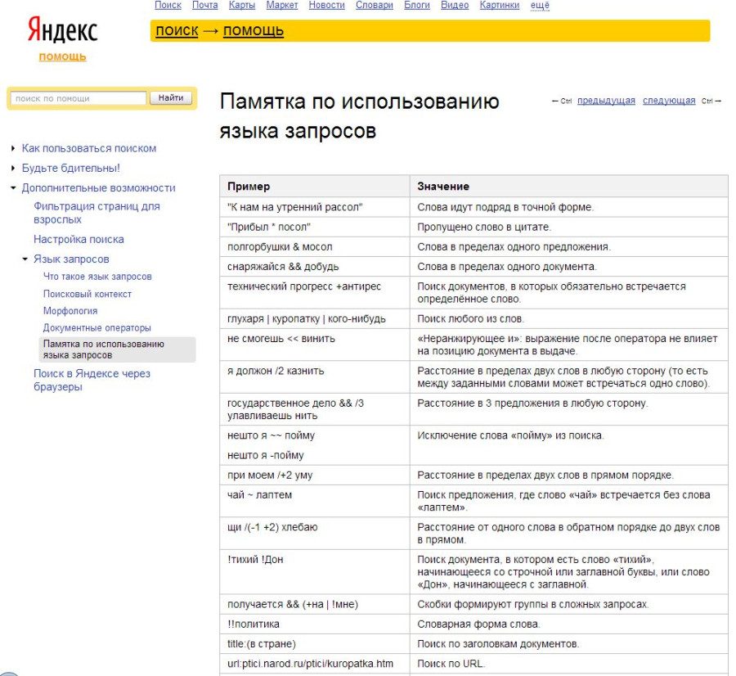Go to Карты in top navigation
736x676 pixels.
242,5
